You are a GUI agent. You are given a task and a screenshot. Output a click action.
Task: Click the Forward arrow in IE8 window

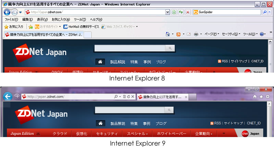(x=14, y=12)
